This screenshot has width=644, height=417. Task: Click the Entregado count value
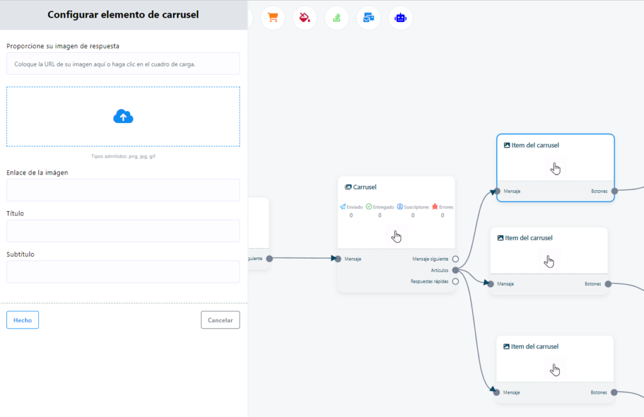click(x=380, y=215)
